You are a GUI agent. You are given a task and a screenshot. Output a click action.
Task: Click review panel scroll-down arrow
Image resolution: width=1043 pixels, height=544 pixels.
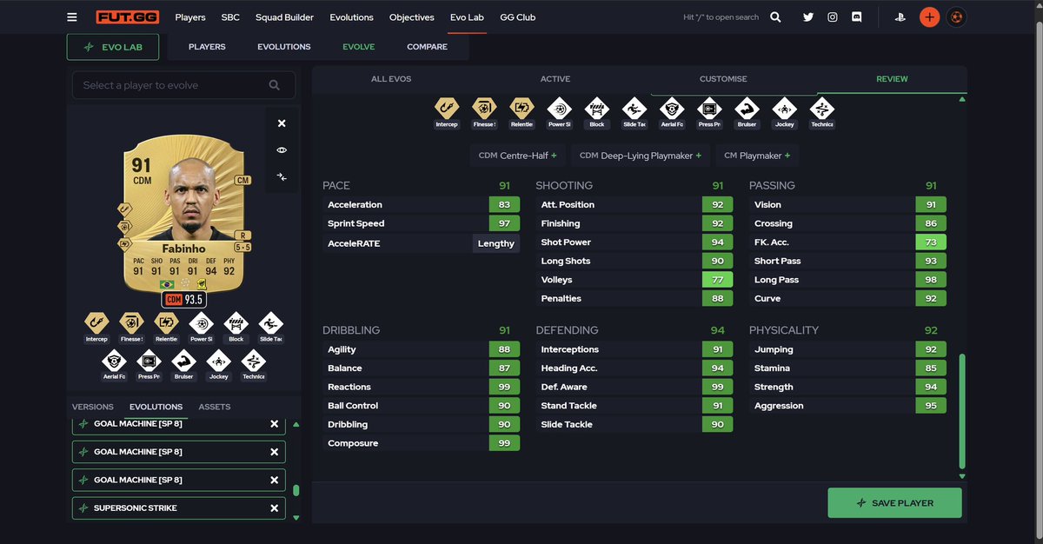961,476
